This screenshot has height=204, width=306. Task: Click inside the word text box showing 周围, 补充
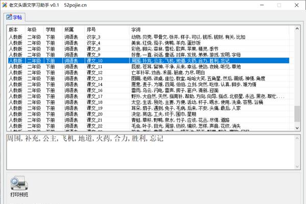150,152
